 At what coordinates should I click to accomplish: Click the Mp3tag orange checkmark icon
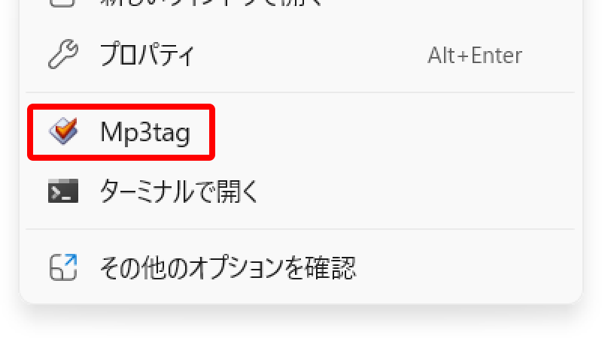(x=63, y=131)
